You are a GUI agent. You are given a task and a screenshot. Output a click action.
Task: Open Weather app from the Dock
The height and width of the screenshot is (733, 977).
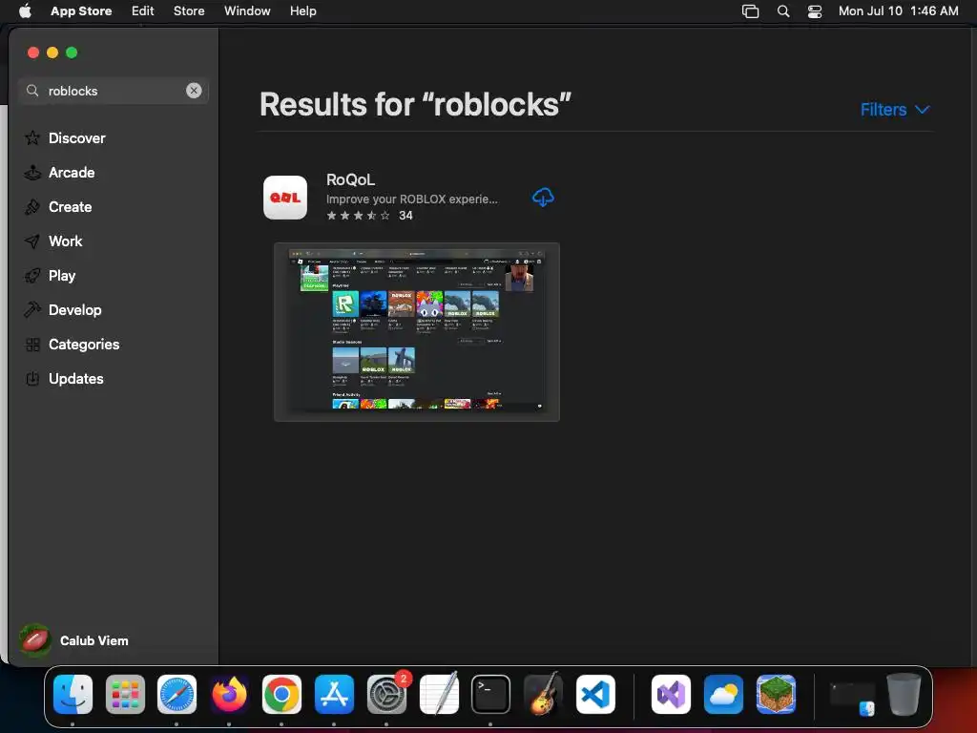coord(723,694)
